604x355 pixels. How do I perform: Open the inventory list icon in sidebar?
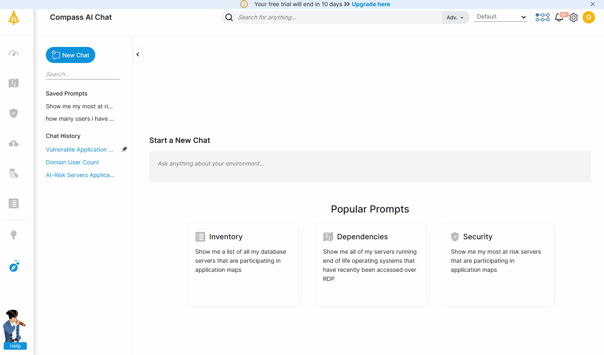tap(14, 203)
